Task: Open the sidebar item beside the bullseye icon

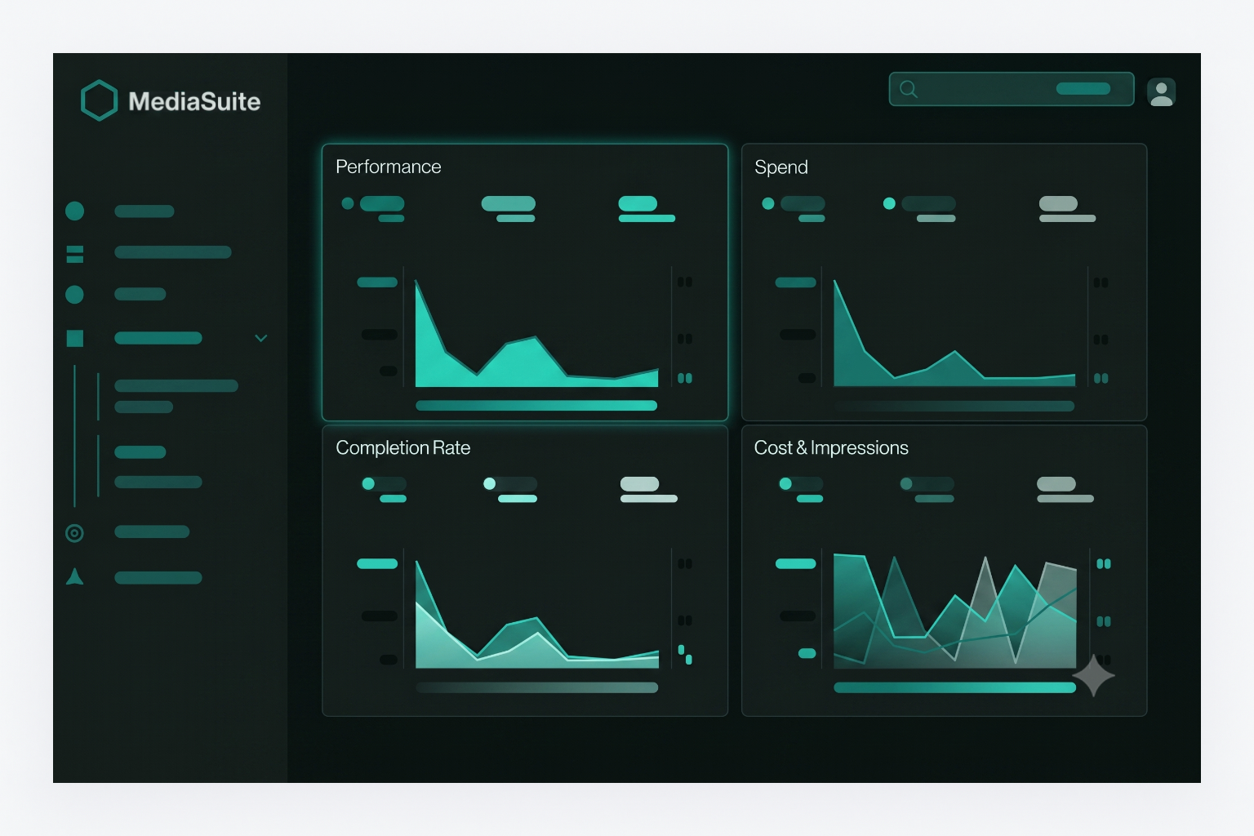Action: click(x=152, y=531)
